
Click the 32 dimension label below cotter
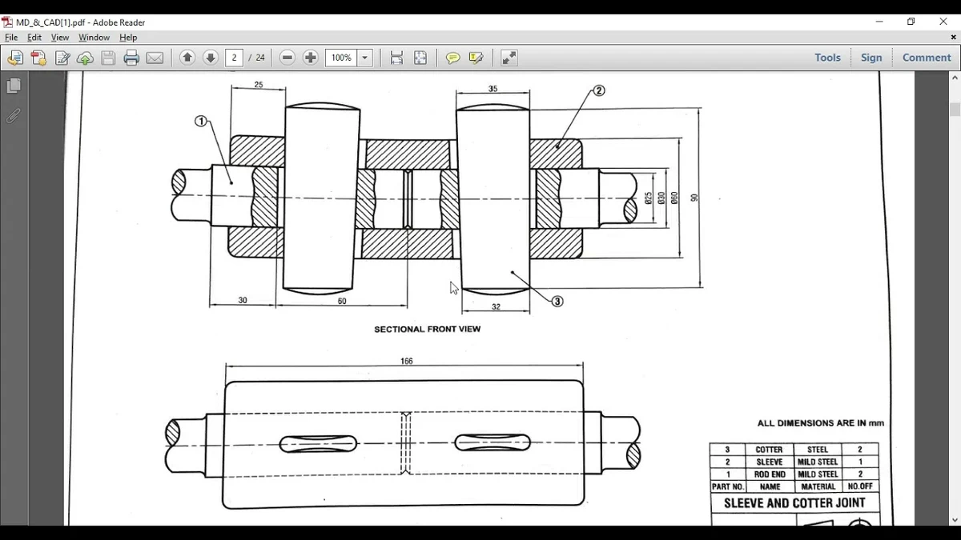[496, 307]
